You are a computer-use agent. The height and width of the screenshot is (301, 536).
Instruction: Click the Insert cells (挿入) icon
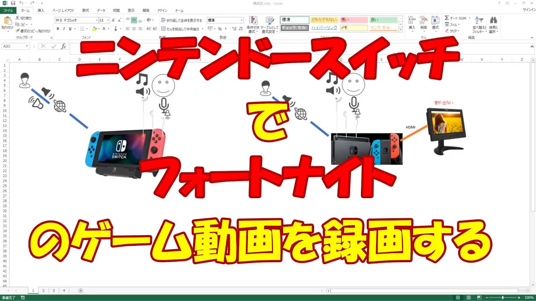click(412, 20)
